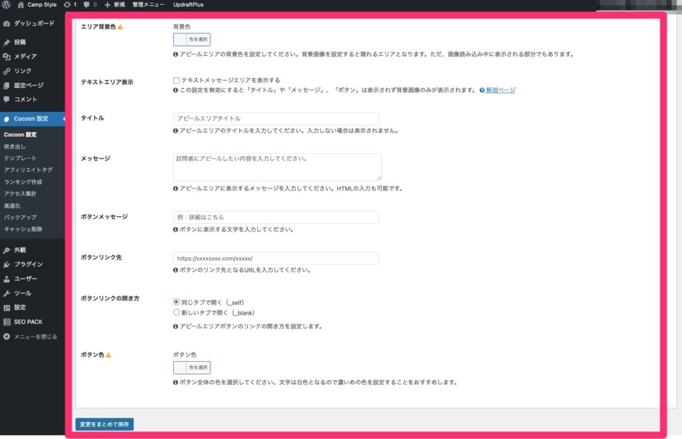The width and height of the screenshot is (682, 439).
Task: Click the コメント speech bubble icon in sidebar
Action: click(7, 99)
